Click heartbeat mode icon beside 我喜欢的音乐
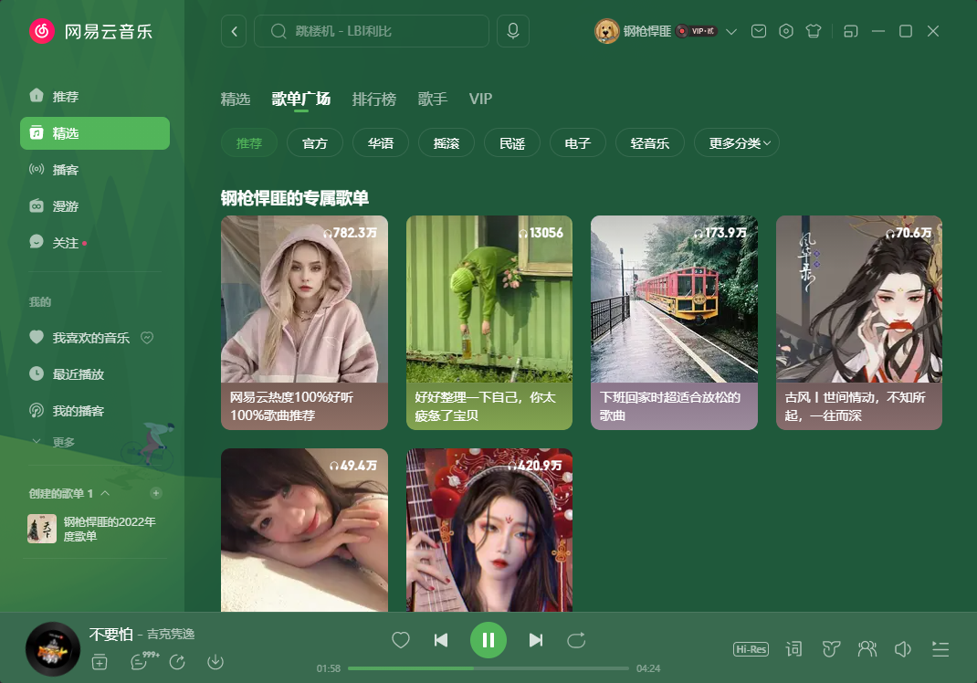 tap(147, 338)
